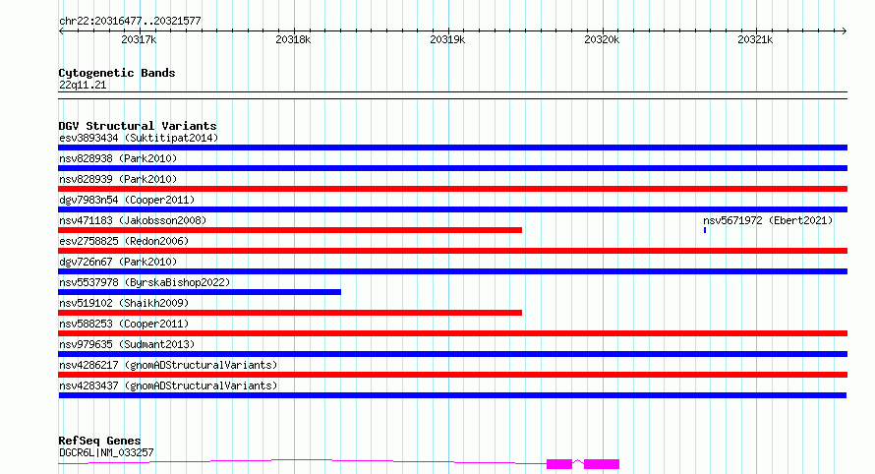
Task: Select the red bar under nsv471183
Action: pos(290,230)
